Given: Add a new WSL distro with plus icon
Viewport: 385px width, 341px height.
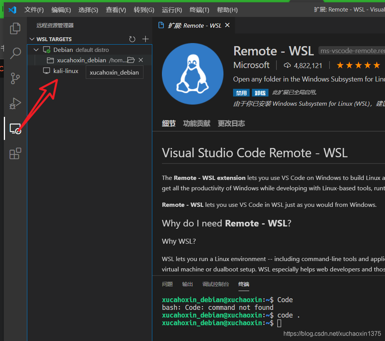Looking at the screenshot, I should pyautogui.click(x=145, y=39).
